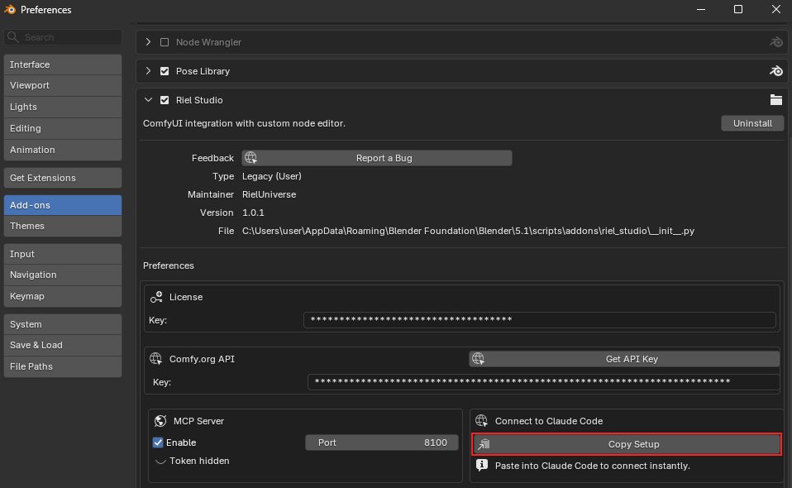Image resolution: width=792 pixels, height=488 pixels.
Task: Click the RielUniverse maintainer text
Action: 270,194
